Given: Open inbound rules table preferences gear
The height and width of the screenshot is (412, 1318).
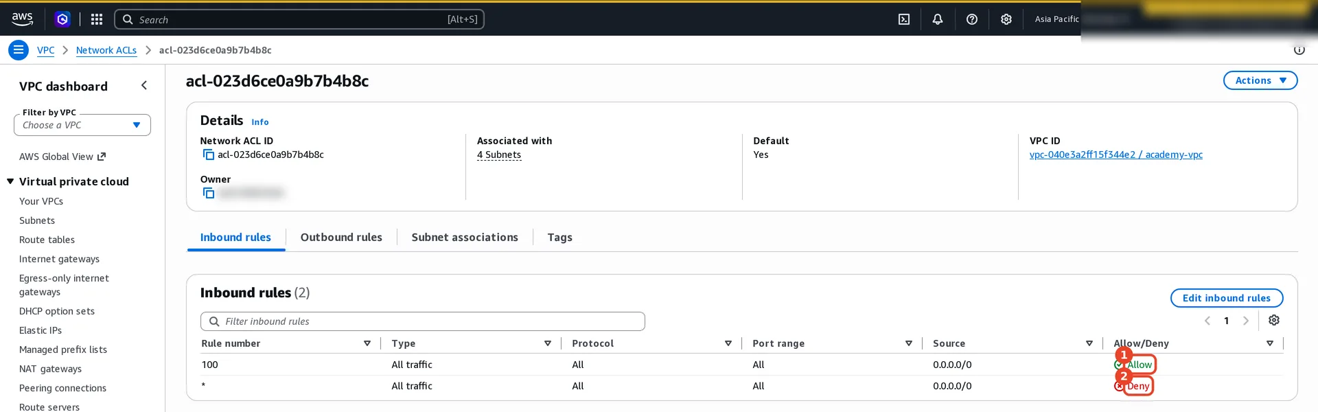Looking at the screenshot, I should click(1274, 320).
